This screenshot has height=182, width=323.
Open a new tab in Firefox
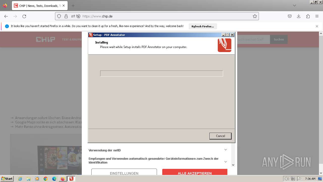click(x=73, y=6)
